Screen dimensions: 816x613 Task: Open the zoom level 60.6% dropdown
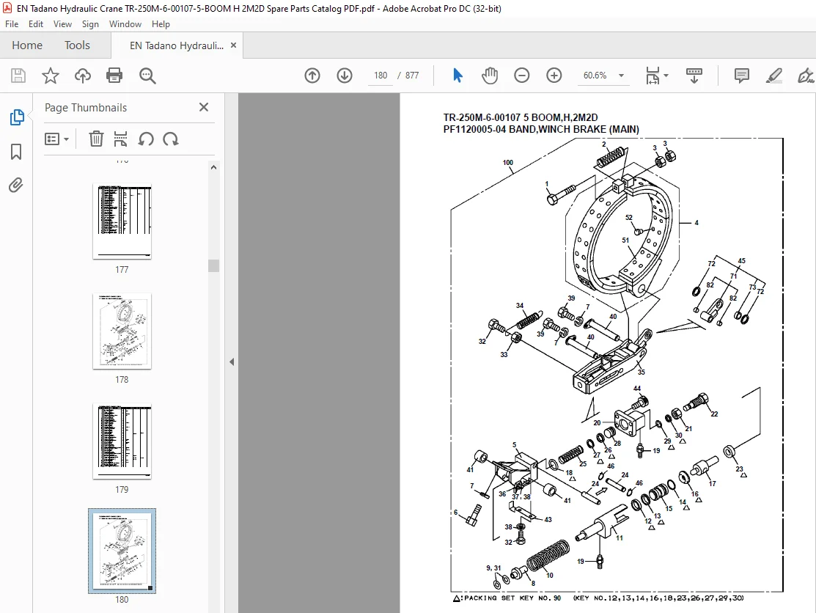[602, 76]
